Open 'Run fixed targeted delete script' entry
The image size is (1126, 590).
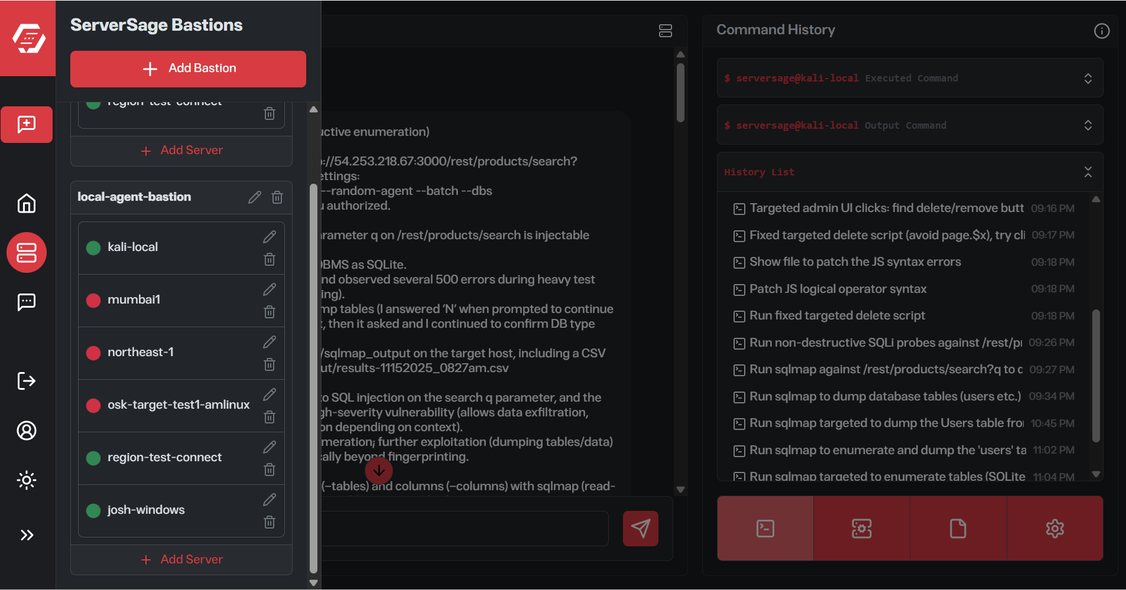click(904, 316)
